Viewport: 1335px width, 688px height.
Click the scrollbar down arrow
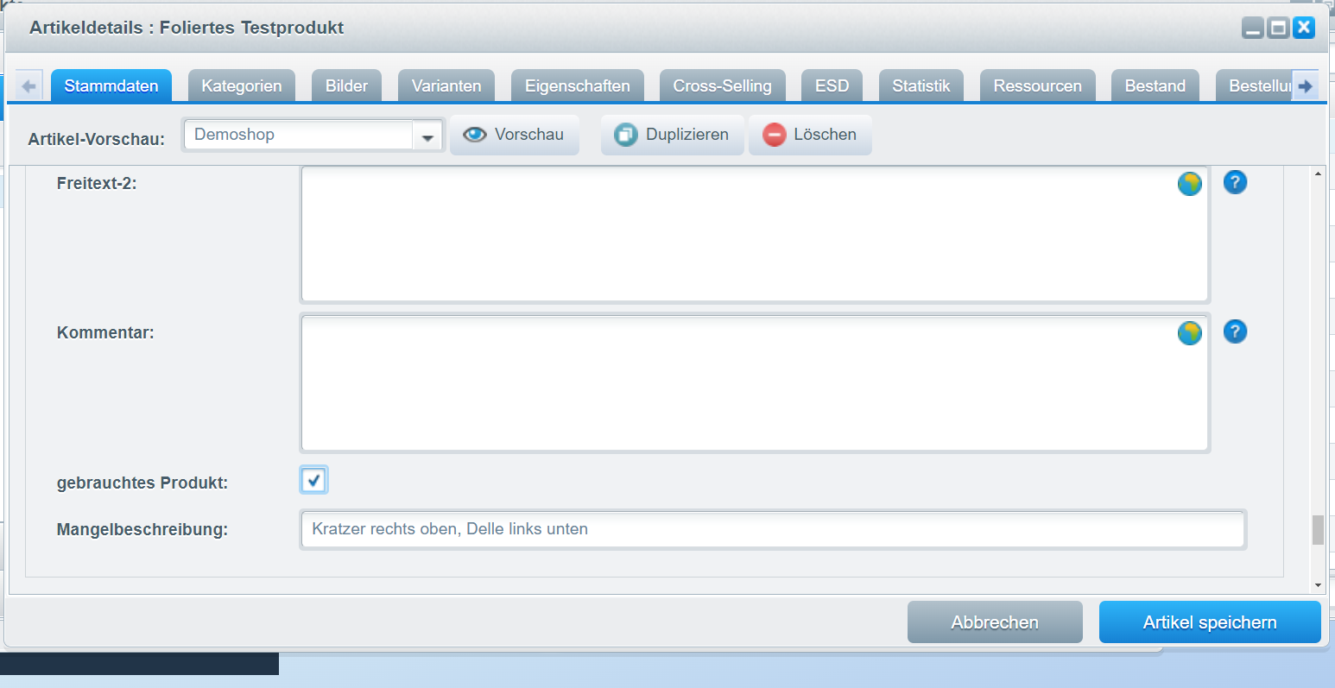(x=1318, y=585)
